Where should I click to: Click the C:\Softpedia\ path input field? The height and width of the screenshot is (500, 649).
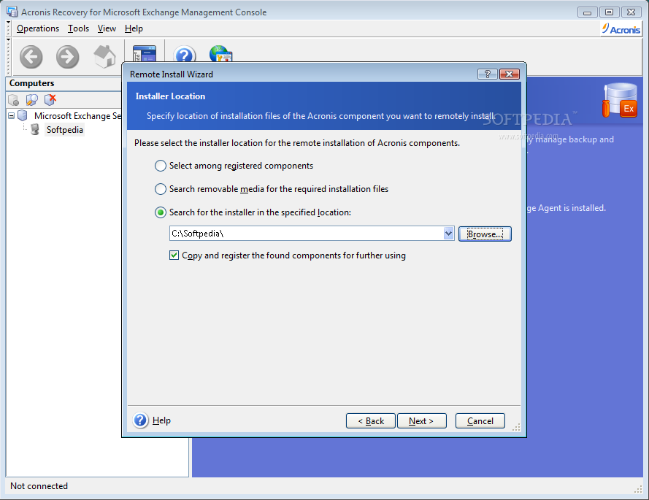(307, 234)
